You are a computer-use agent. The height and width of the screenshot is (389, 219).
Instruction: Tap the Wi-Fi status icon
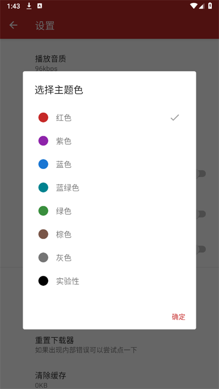(x=193, y=6)
